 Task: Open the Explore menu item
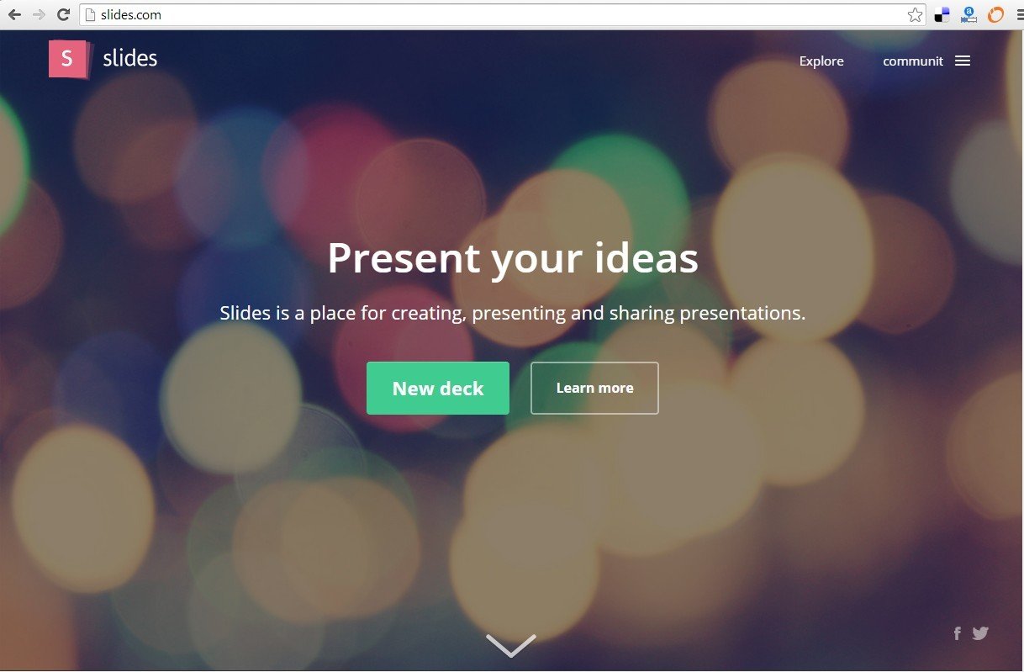(x=821, y=61)
